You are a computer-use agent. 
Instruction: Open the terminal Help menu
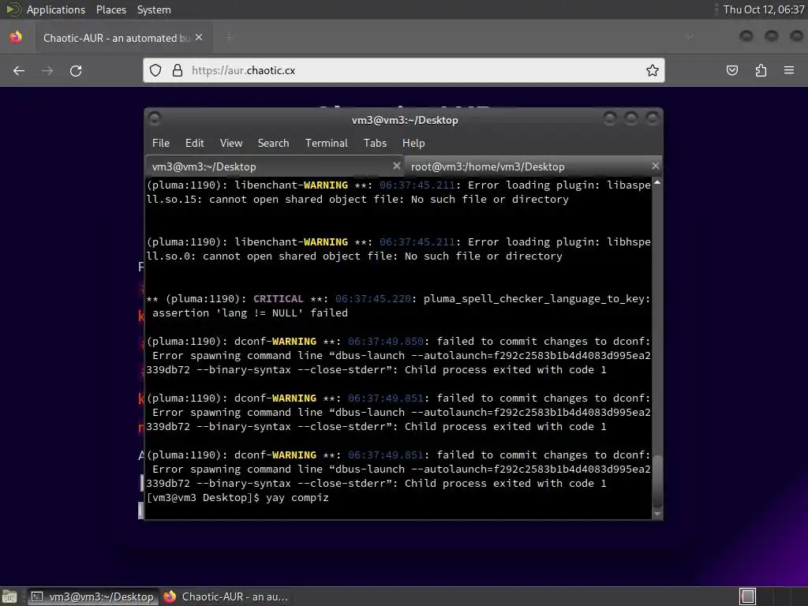[x=413, y=144]
